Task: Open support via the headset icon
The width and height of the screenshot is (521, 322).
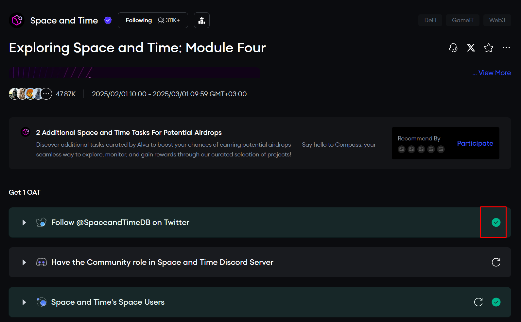Action: 453,48
